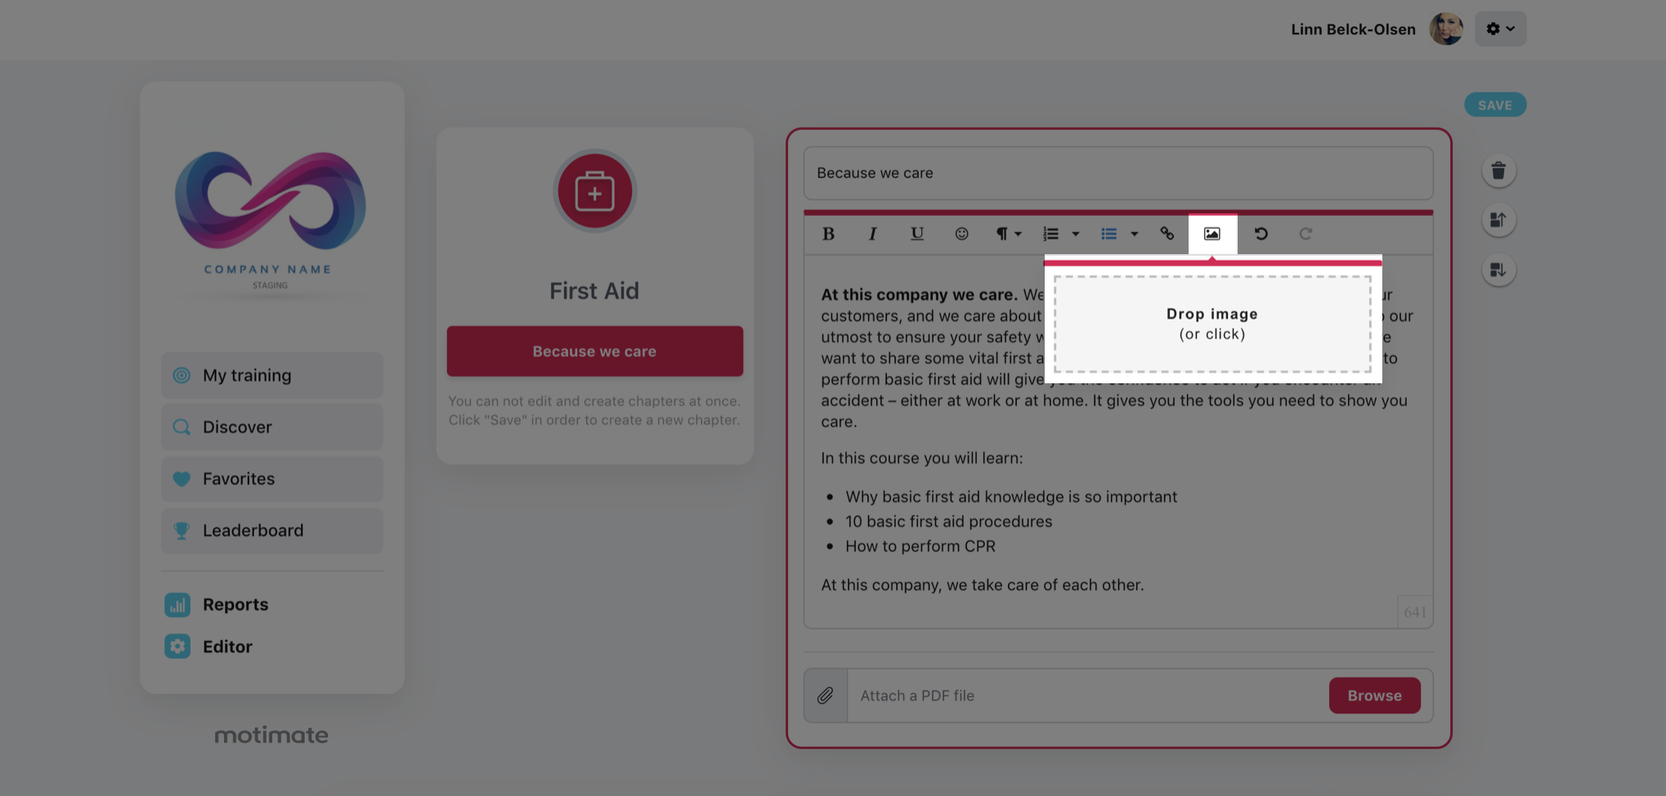
Task: Edit the chapter title field 'Because we care'
Action: 1118,173
